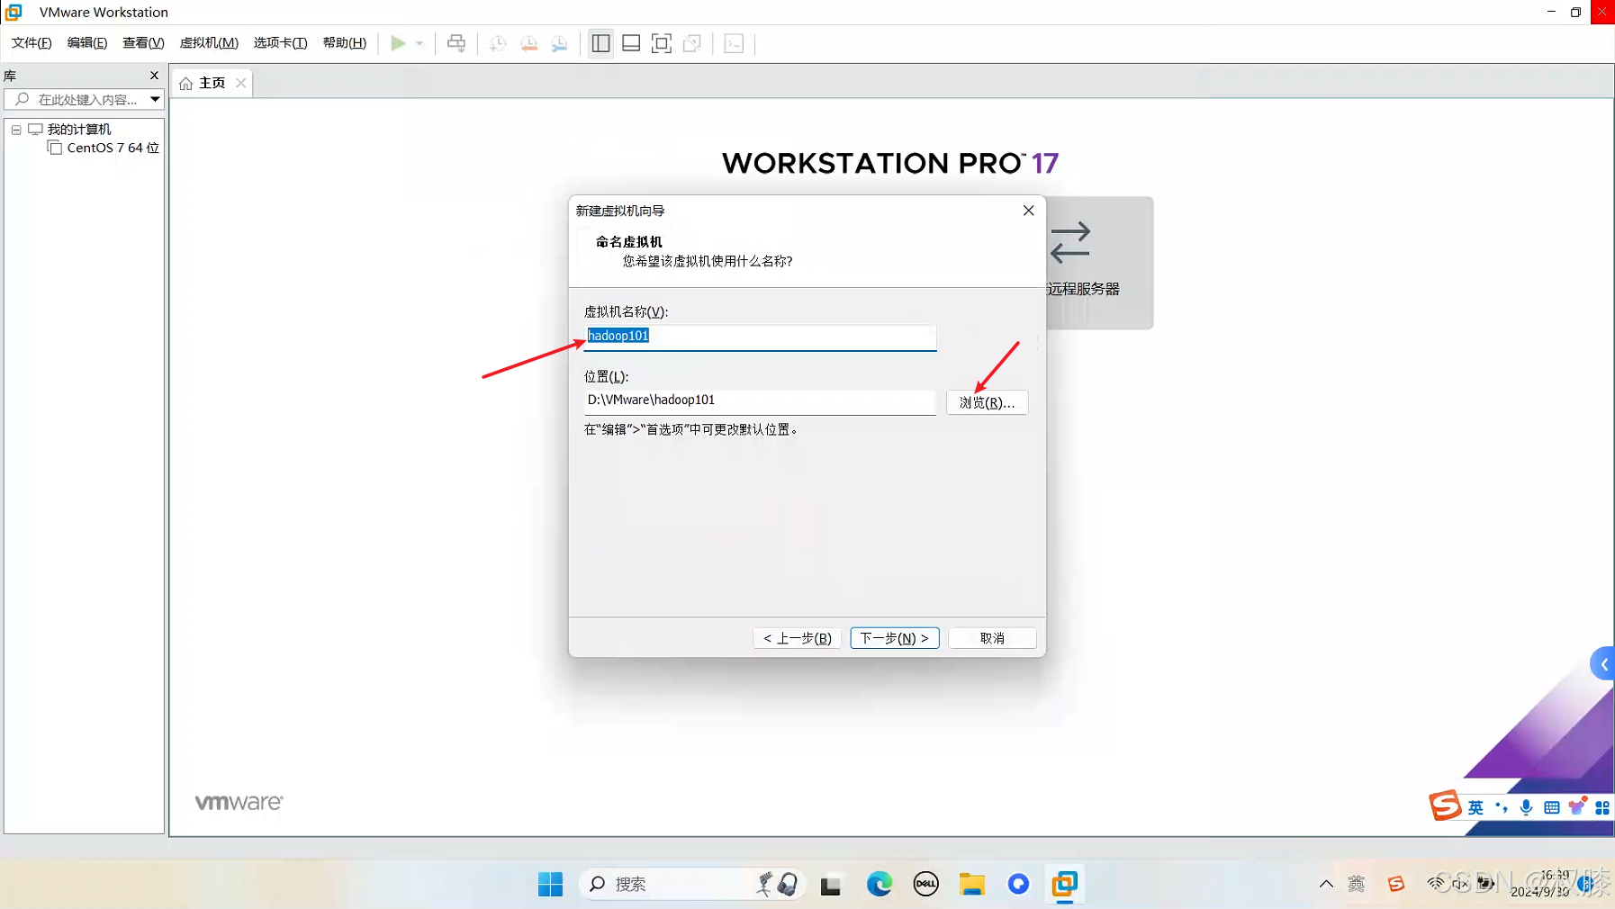The height and width of the screenshot is (909, 1615).
Task: Open the library search dropdown arrow
Action: tap(155, 99)
